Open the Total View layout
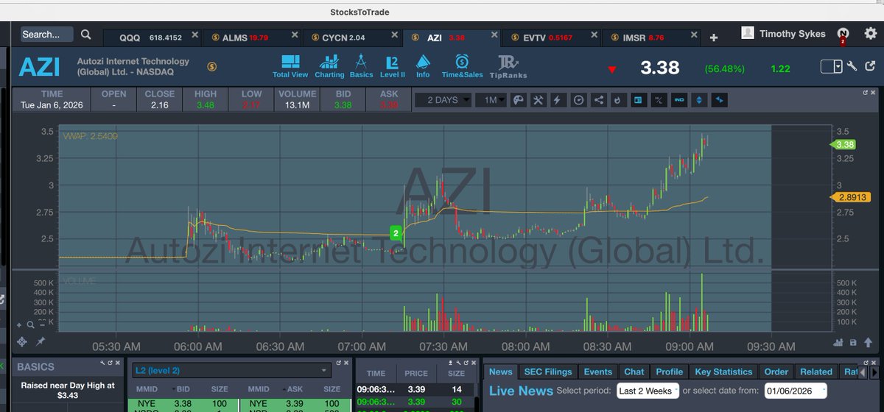This screenshot has width=884, height=412. pos(290,66)
